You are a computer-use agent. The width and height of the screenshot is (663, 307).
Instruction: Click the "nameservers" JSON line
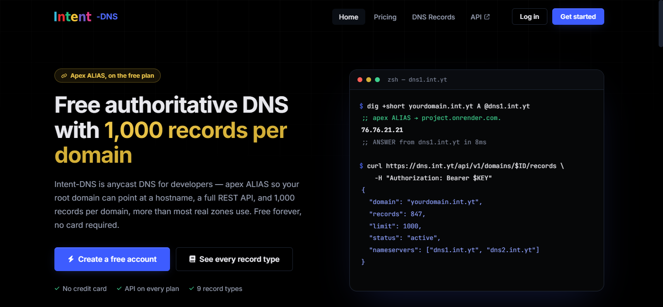454,250
